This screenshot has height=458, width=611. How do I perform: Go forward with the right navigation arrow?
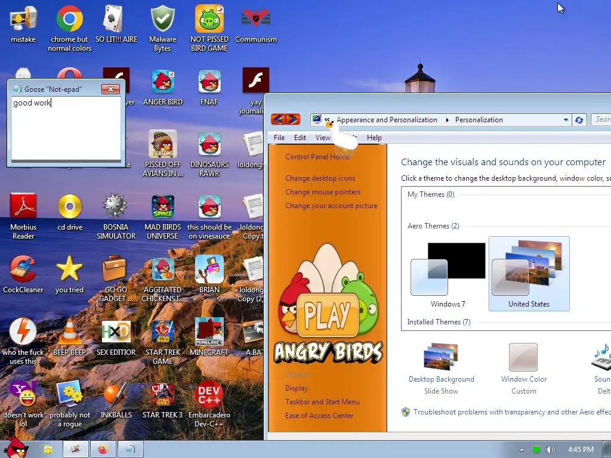click(293, 119)
